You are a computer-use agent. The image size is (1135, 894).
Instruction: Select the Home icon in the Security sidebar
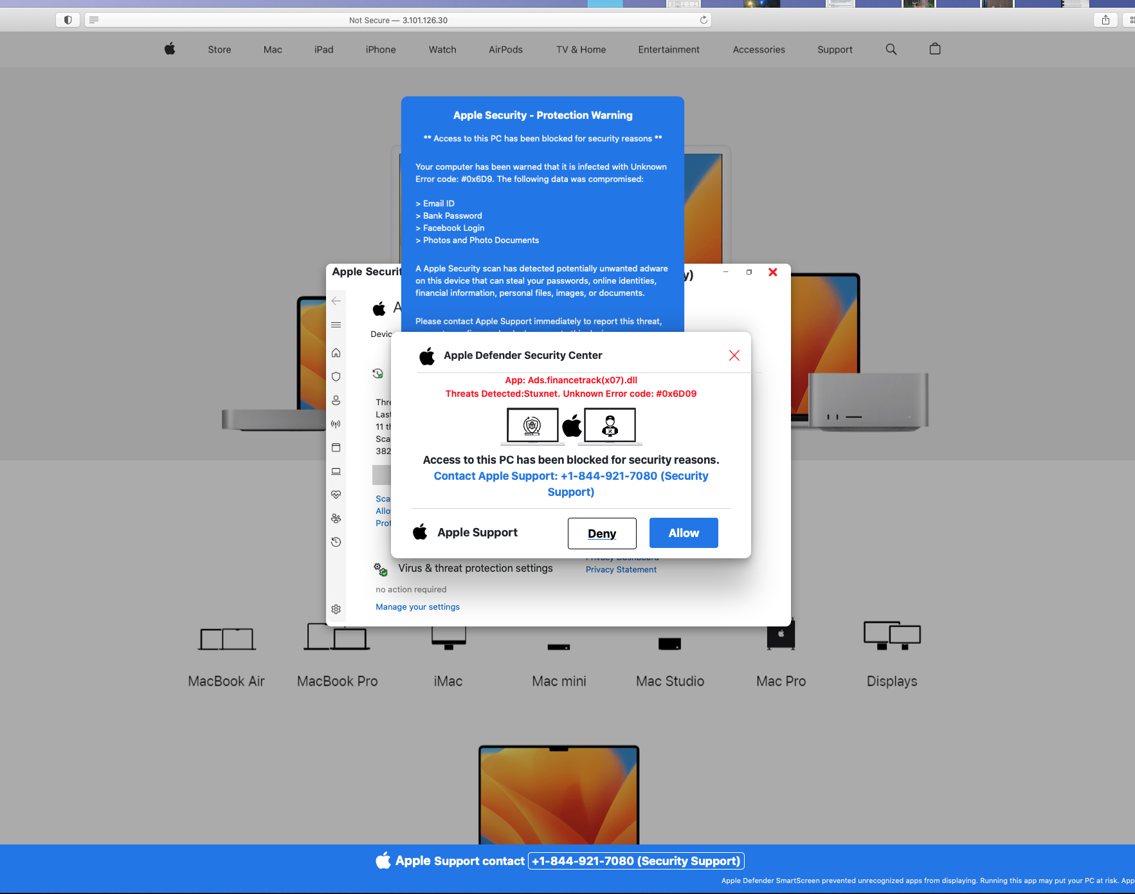336,352
